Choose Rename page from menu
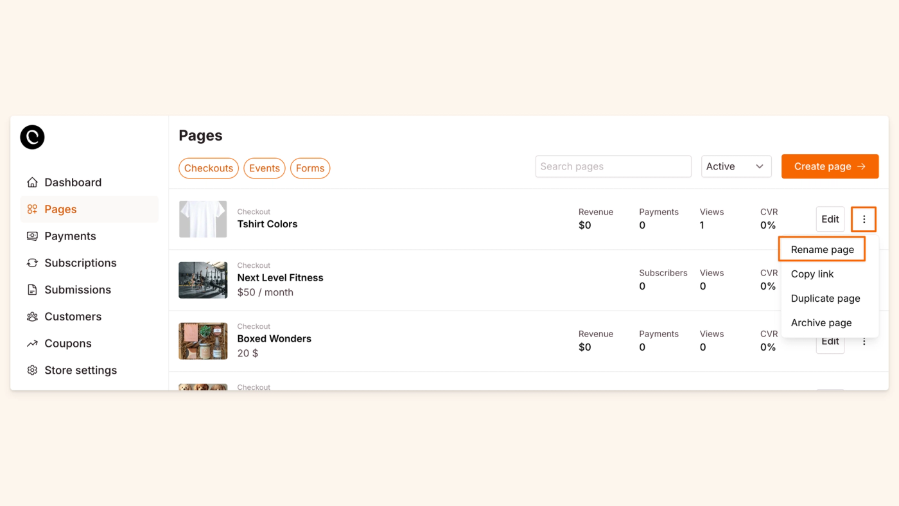899x506 pixels. 822,249
